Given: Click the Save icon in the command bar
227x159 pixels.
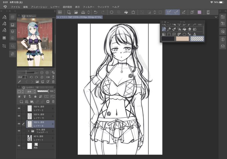Looking at the screenshot, I should [x=83, y=12].
